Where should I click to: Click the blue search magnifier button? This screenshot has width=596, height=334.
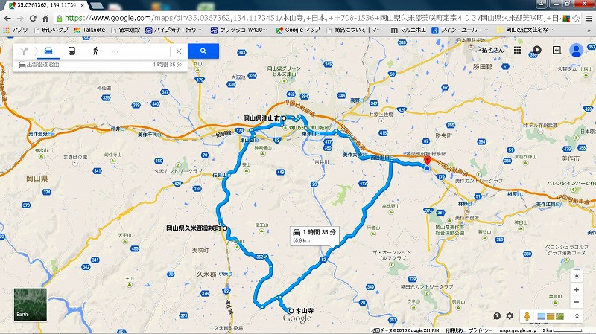tap(203, 51)
